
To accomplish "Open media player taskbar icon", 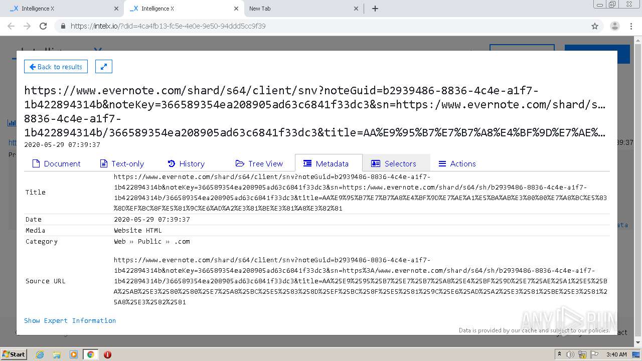I will click(74, 354).
